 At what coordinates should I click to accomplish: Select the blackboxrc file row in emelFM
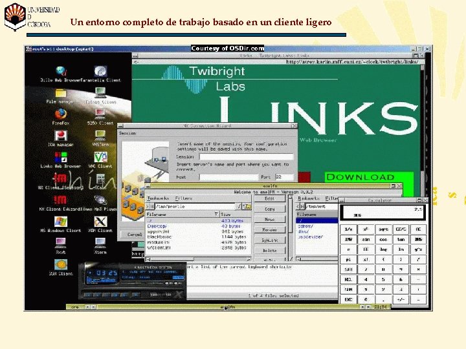pyautogui.click(x=199, y=237)
